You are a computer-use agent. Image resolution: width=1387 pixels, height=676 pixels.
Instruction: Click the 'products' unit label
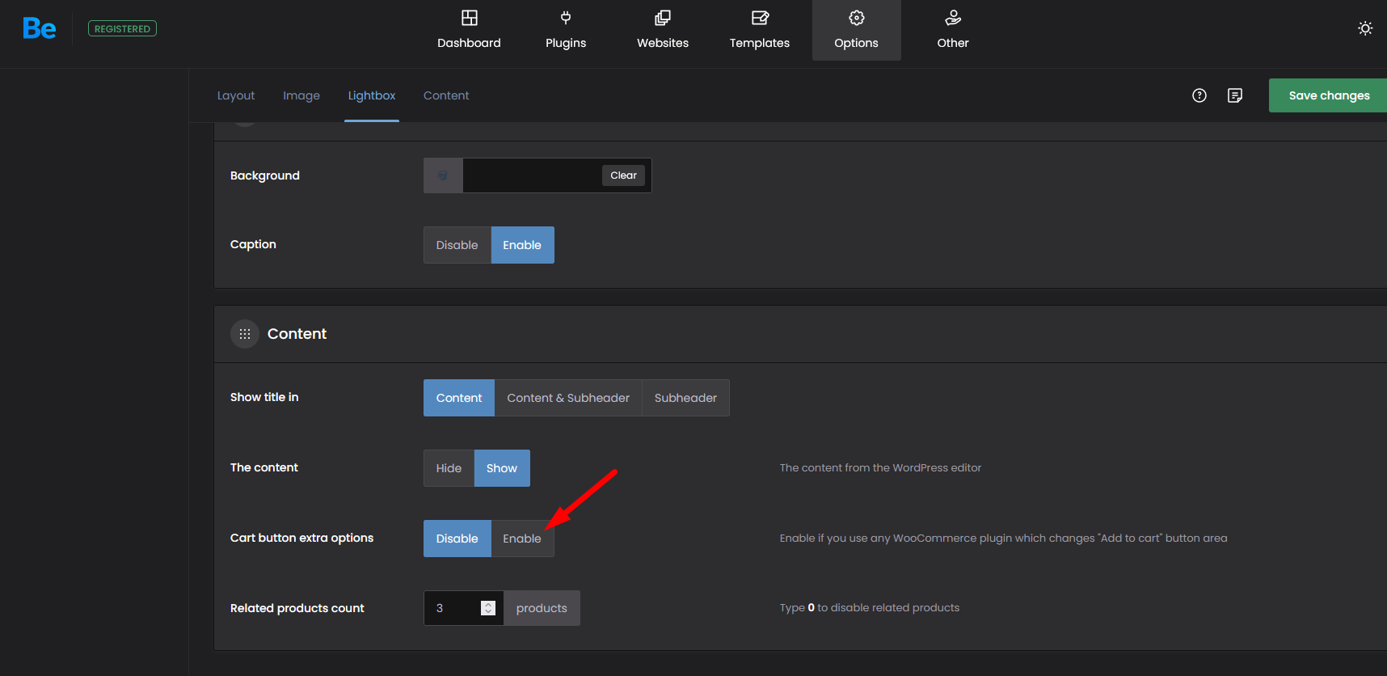[x=542, y=608]
